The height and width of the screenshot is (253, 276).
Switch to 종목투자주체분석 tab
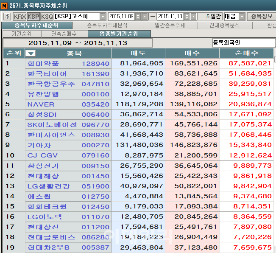pyautogui.click(x=108, y=25)
